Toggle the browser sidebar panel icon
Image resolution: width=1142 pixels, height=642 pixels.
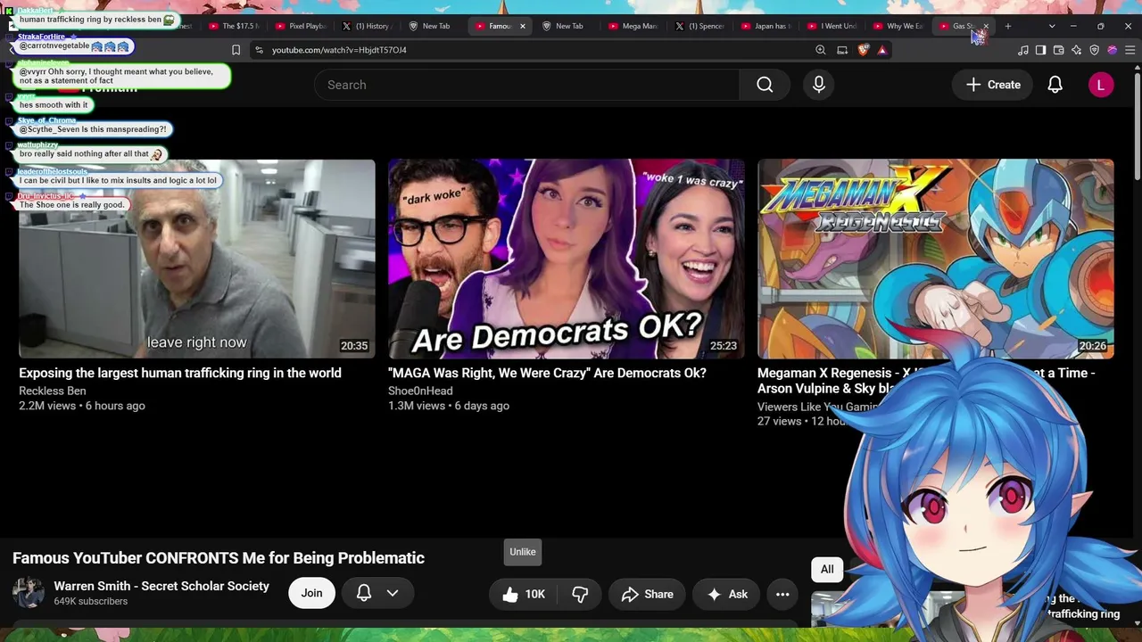[x=1040, y=50]
